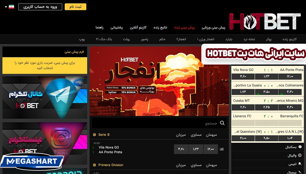The width and height of the screenshot is (306, 174).
Task: Select انفجار۲ in the games bar
Action: pyautogui.click(x=181, y=39)
